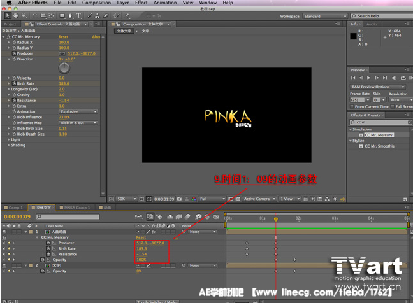Toggle Velocity stopwatch in Effect Controls

pyautogui.click(x=14, y=78)
